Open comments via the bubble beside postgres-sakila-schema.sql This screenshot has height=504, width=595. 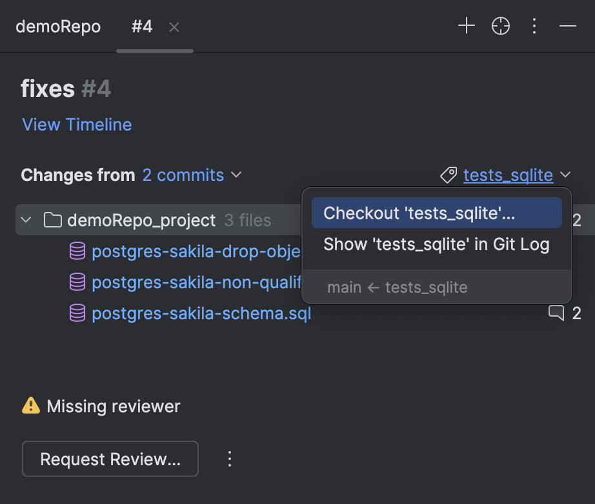click(x=556, y=313)
